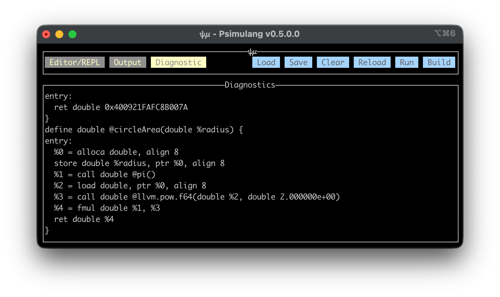
Task: Click the ψμ label on the toolbar frame
Action: (252, 52)
